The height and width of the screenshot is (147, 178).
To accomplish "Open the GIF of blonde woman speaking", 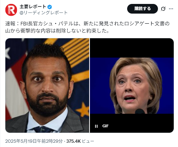I will click(132, 85).
